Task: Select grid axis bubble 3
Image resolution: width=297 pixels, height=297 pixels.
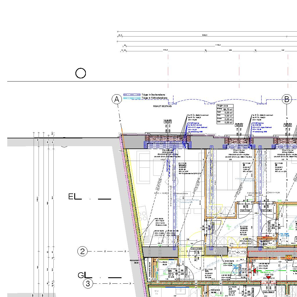Action: coord(88,284)
